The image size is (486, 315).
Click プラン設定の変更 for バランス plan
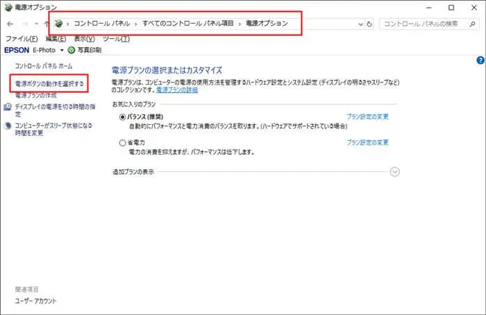(367, 117)
